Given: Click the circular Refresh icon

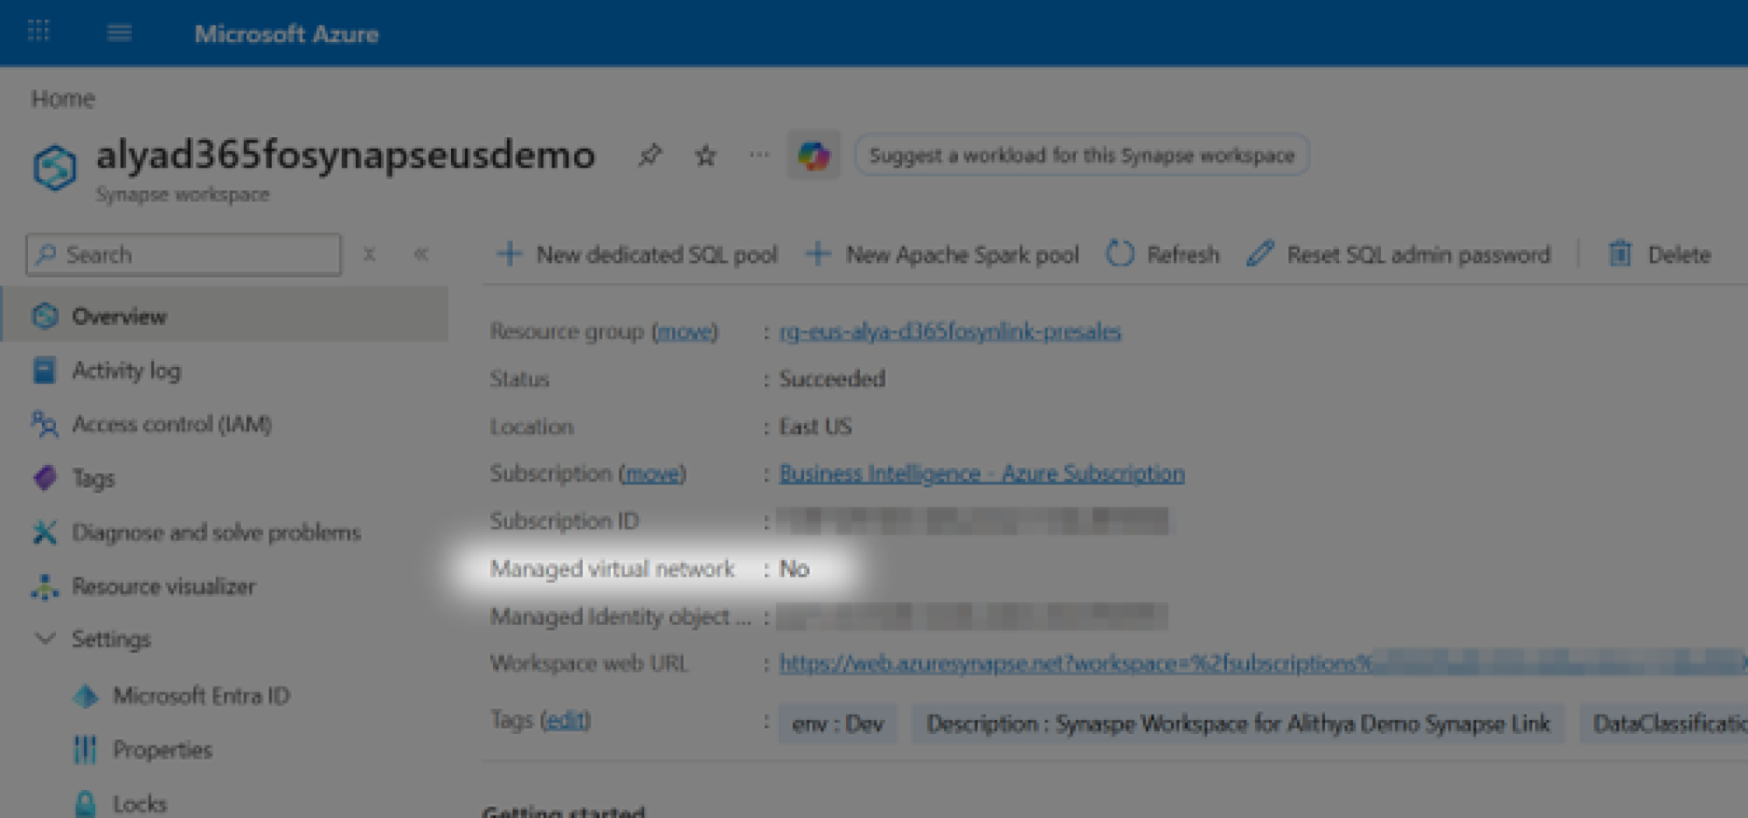Looking at the screenshot, I should tap(1120, 254).
